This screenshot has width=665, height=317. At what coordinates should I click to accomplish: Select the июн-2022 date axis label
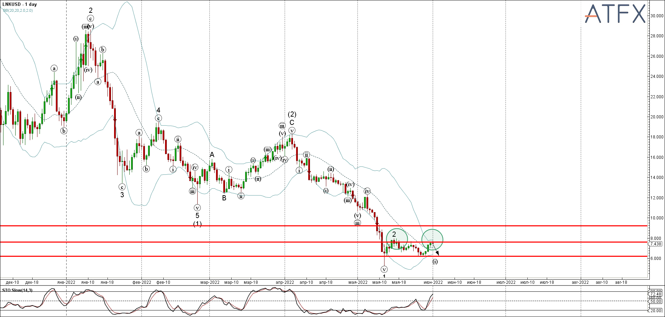[x=434, y=282]
